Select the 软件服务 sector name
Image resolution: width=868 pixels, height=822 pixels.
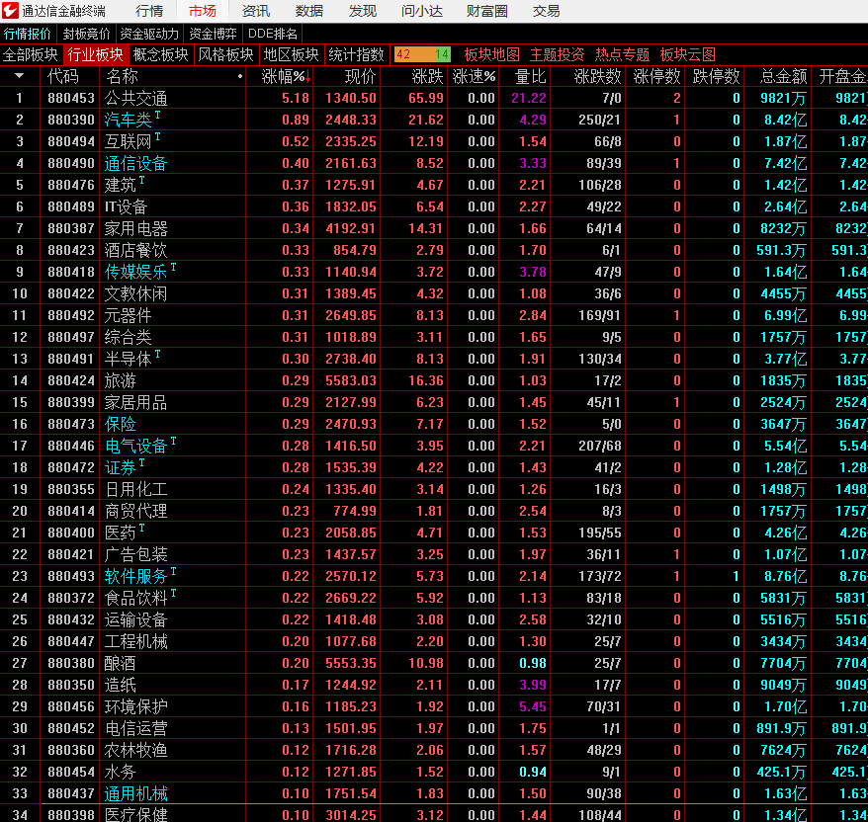pos(135,576)
